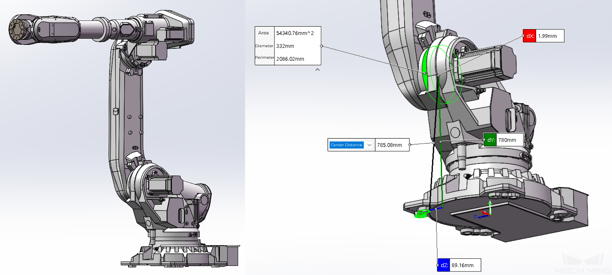612x275 pixels.
Task: Click the coordinate triad on the robot base
Action: tap(486, 212)
